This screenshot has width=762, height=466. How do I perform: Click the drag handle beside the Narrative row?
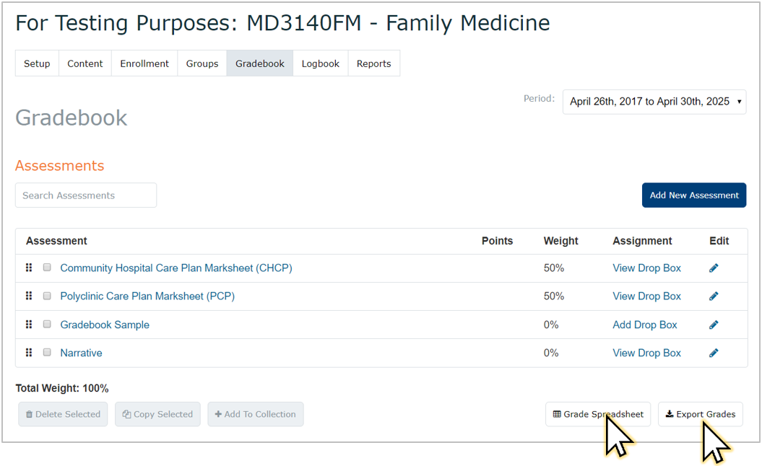tap(29, 353)
